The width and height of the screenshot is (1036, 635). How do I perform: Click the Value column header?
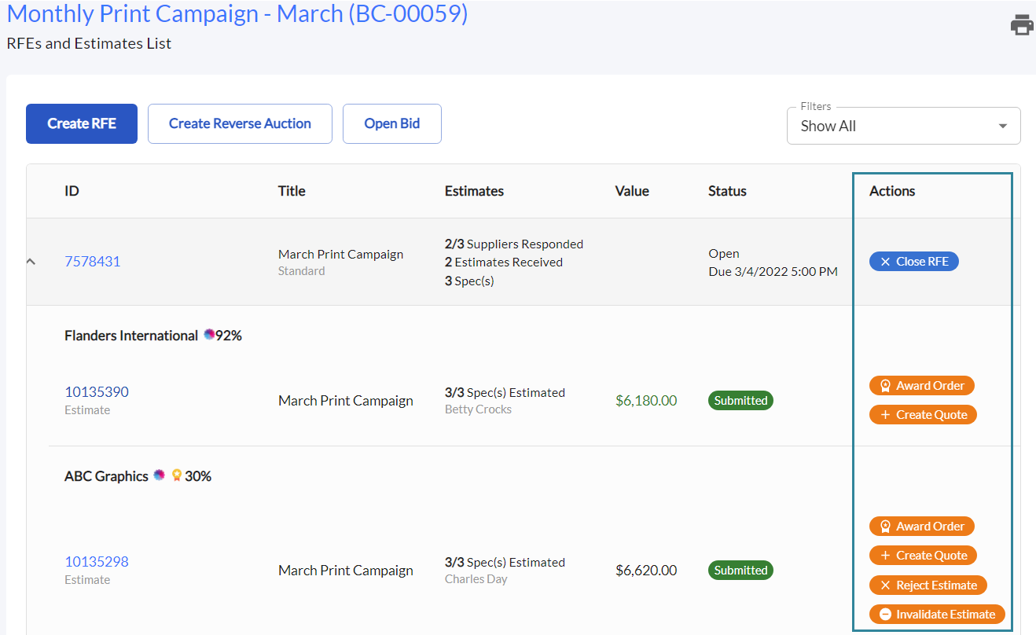coord(632,191)
